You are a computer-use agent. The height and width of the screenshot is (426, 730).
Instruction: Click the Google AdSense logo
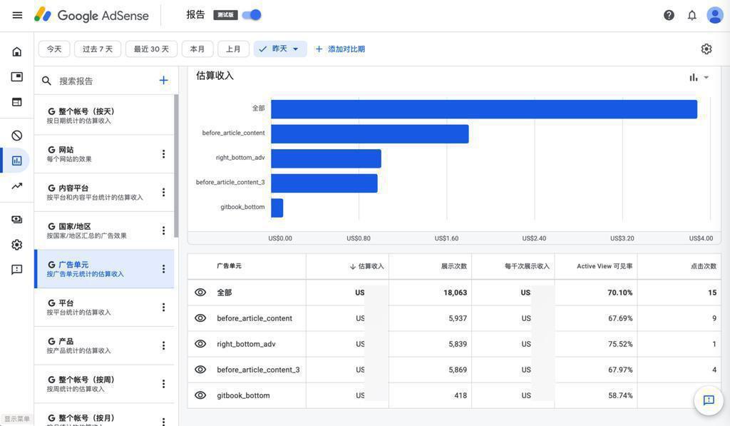pos(91,15)
